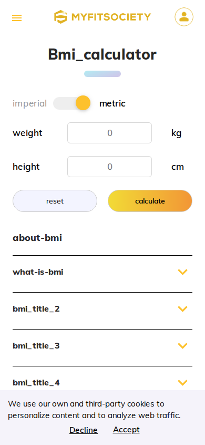
Task: Open the hamburger menu
Action: click(17, 18)
